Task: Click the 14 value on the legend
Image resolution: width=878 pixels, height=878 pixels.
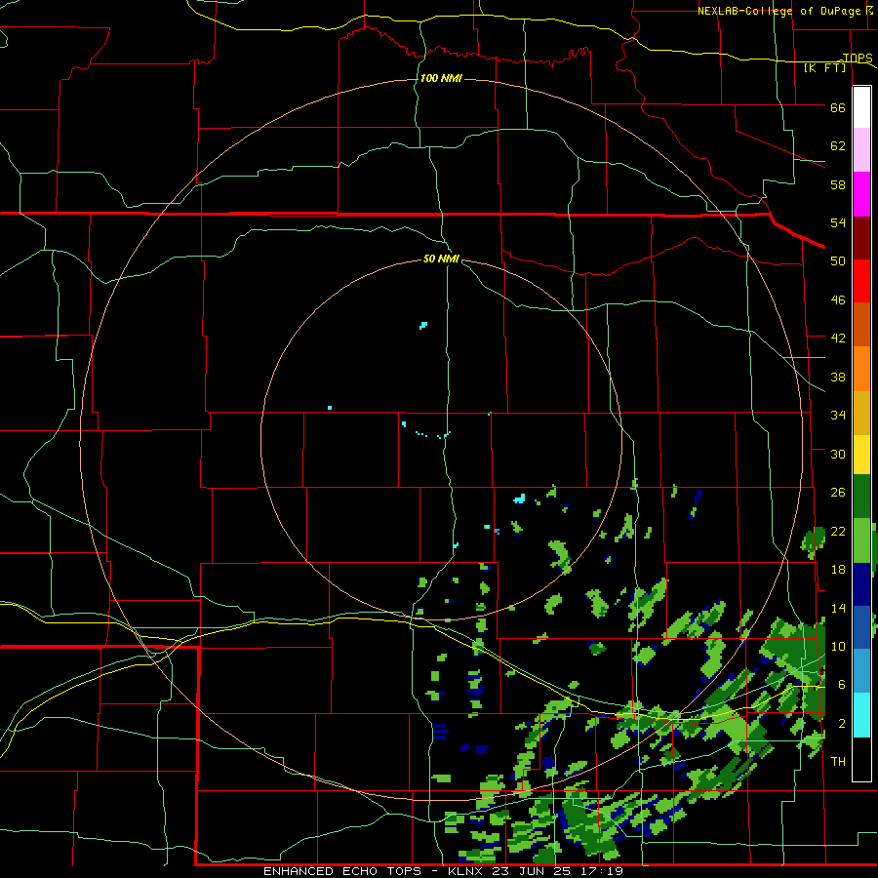Action: click(x=838, y=608)
